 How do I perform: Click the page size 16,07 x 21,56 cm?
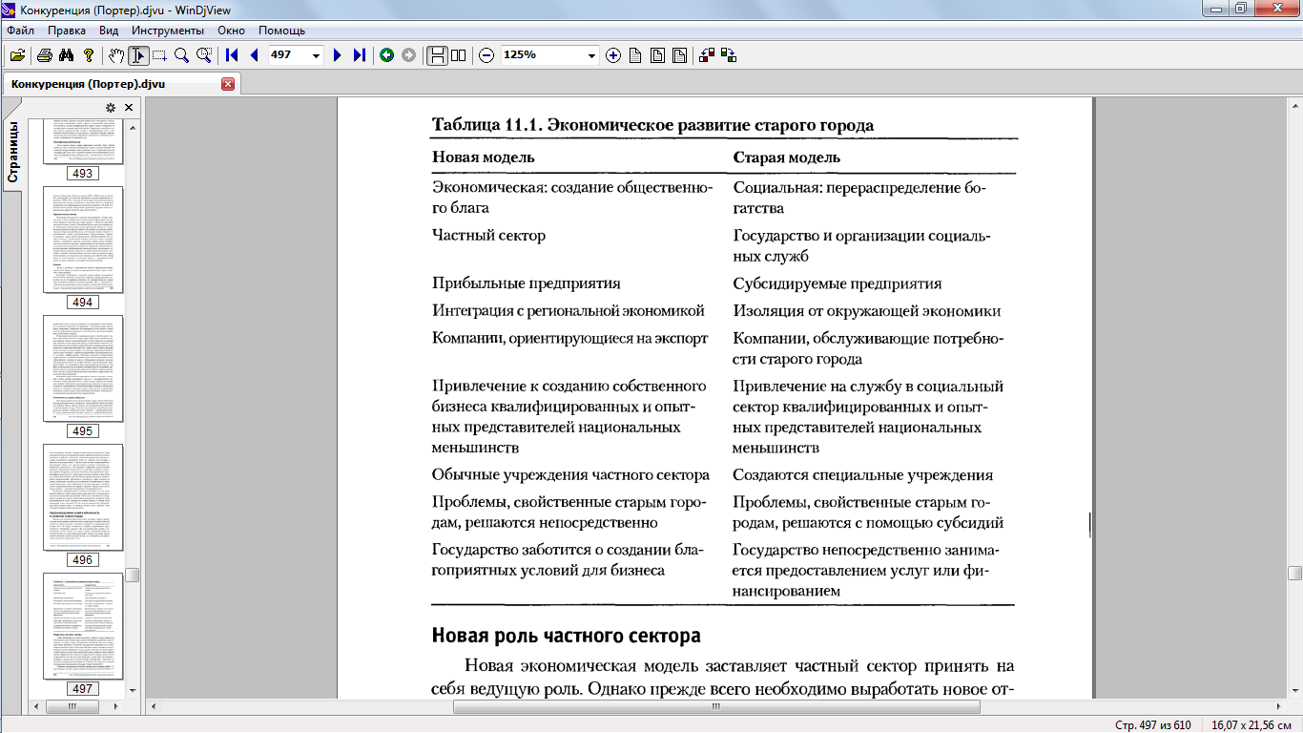point(1252,725)
